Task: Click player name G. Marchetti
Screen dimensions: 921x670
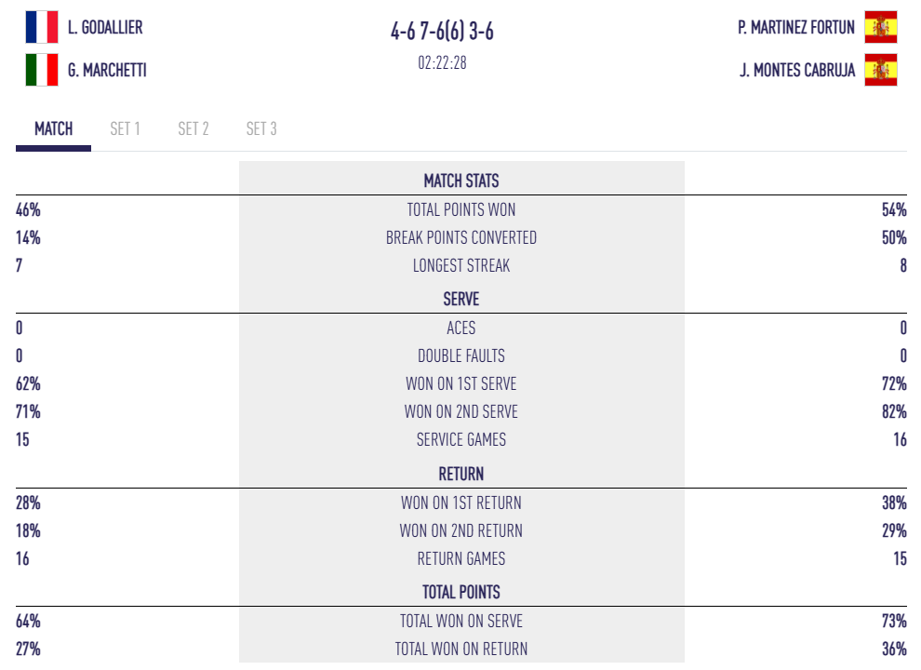Action: 107,71
